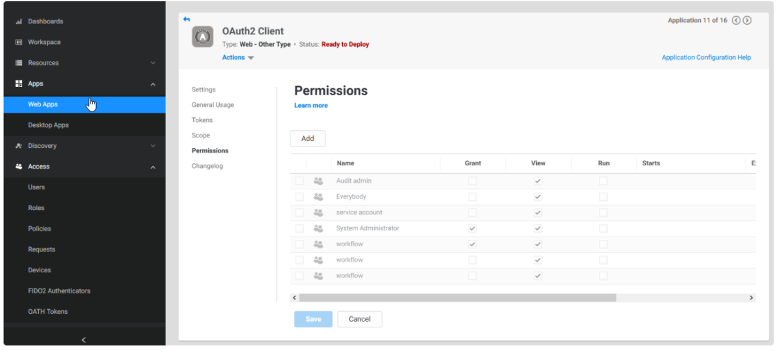This screenshot has height=352, width=778.
Task: Toggle View checkbox for Everybody
Action: tap(537, 196)
